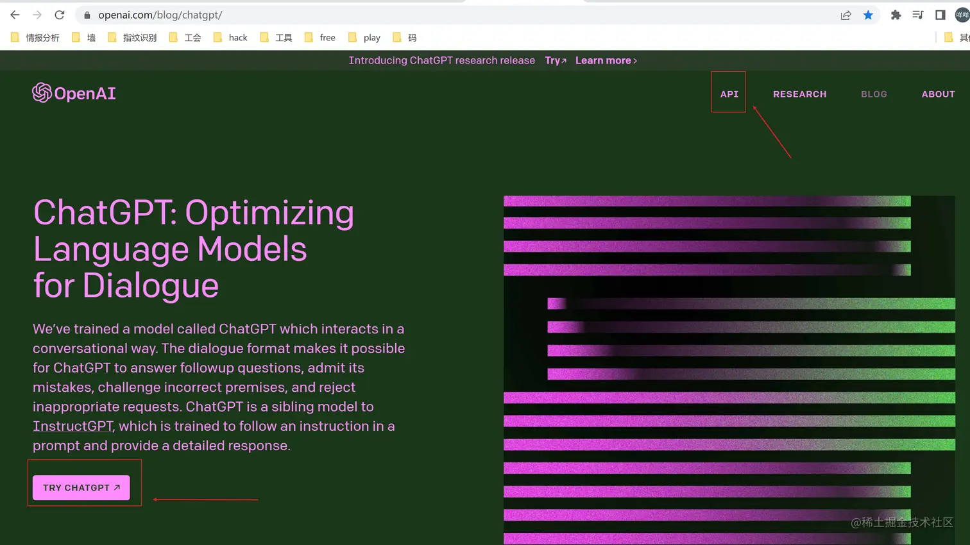Click Learn more in the top banner

pyautogui.click(x=606, y=60)
